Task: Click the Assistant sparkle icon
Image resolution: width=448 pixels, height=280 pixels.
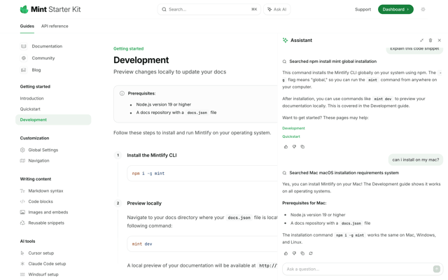Action: 285,41
